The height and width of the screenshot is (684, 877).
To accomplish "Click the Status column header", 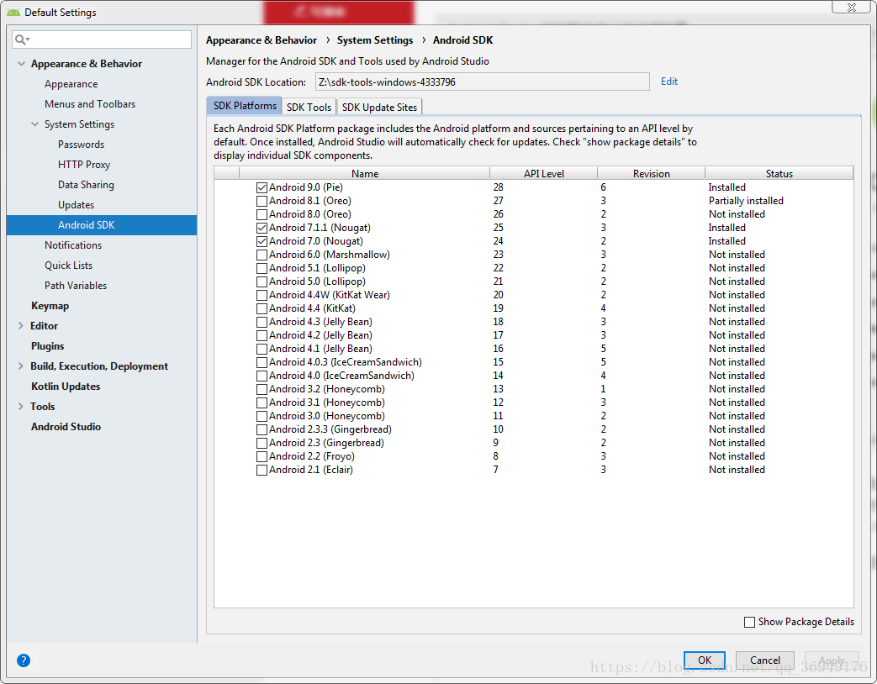I will tap(779, 173).
